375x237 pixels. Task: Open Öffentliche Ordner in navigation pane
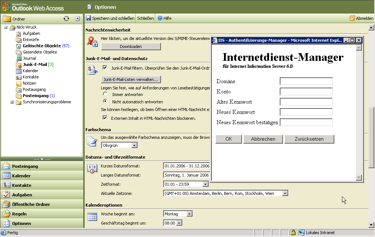(x=42, y=204)
